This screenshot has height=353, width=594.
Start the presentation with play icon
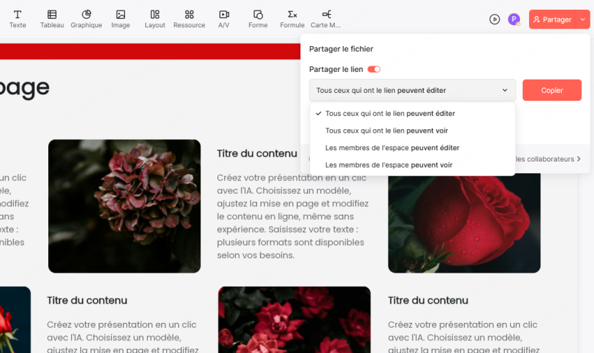[x=495, y=20]
